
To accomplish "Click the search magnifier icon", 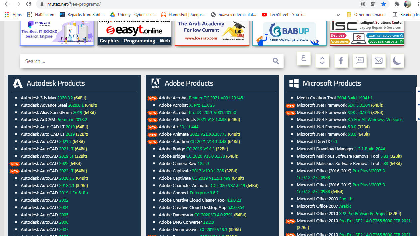I will (276, 61).
